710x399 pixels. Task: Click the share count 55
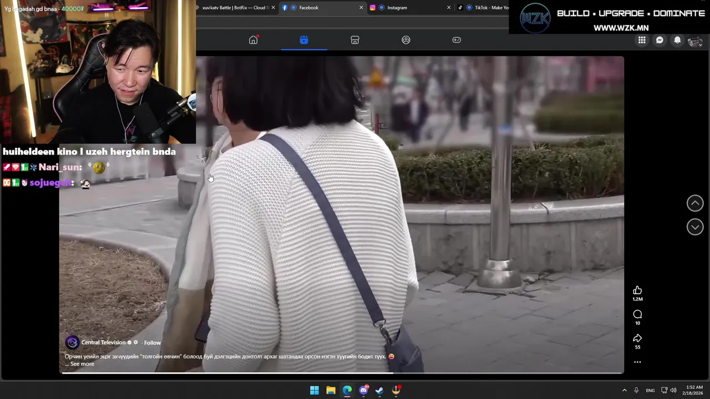(x=637, y=347)
